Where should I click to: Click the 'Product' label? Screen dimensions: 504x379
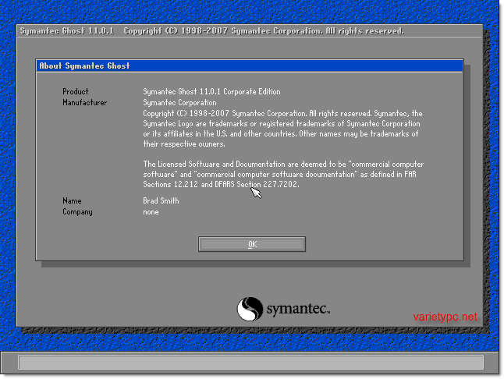(x=75, y=91)
